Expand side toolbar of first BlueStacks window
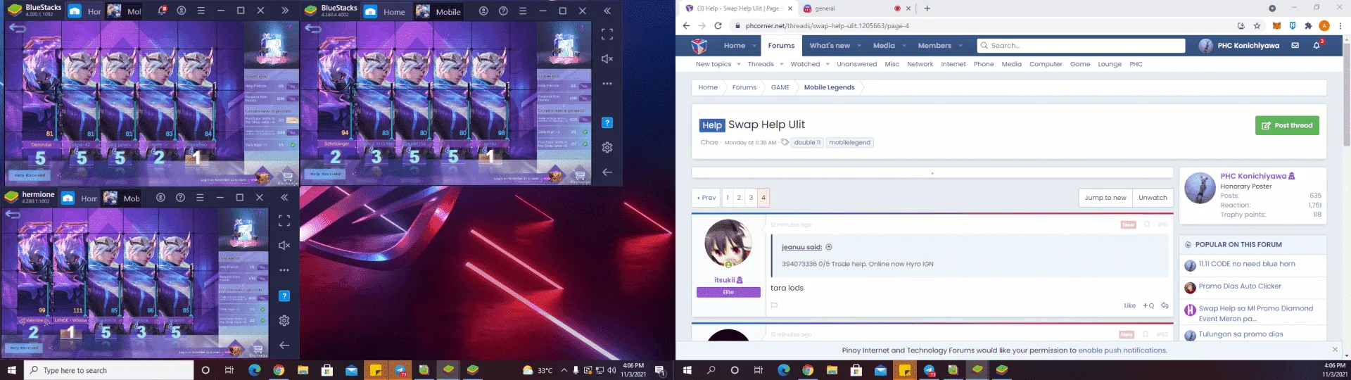 285,11
